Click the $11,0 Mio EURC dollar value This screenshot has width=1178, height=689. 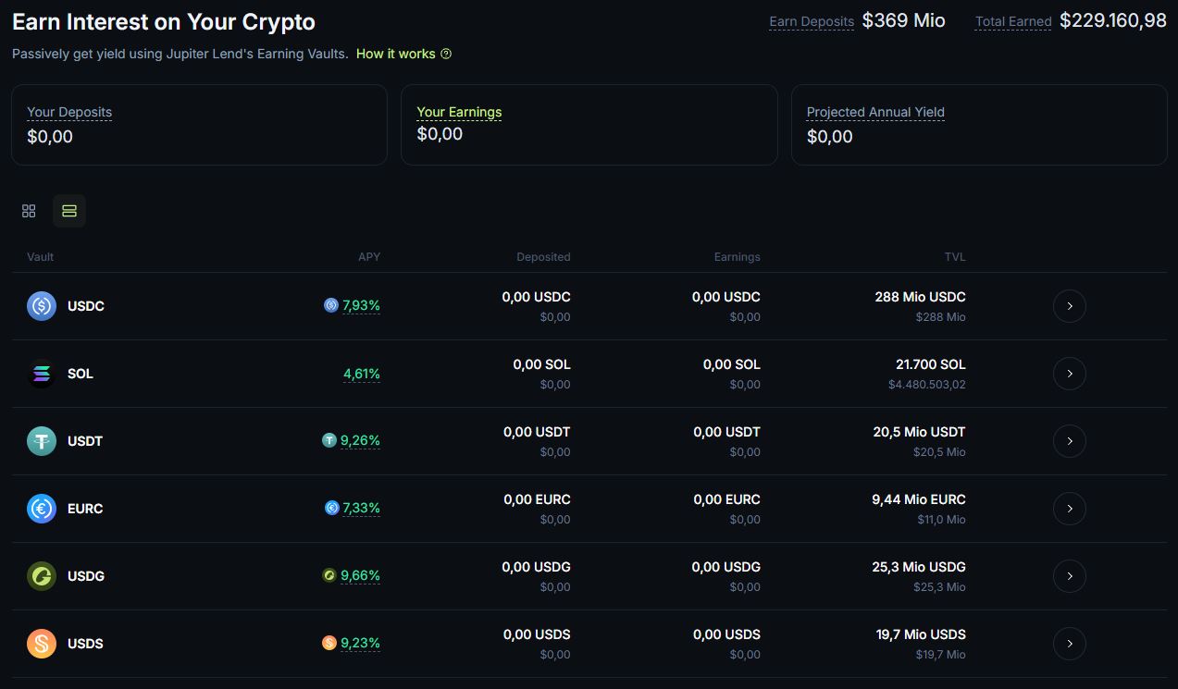point(941,520)
